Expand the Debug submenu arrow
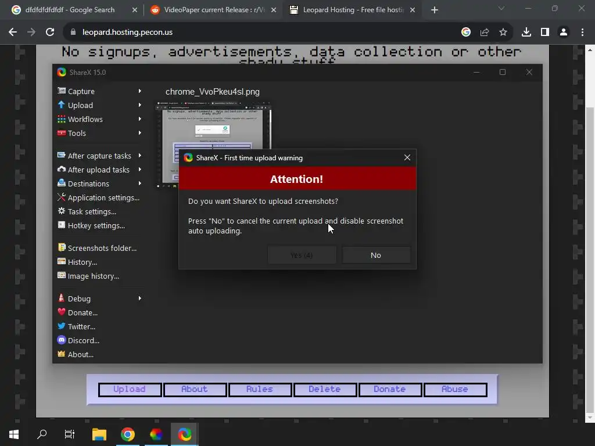This screenshot has height=446, width=595. [140, 298]
